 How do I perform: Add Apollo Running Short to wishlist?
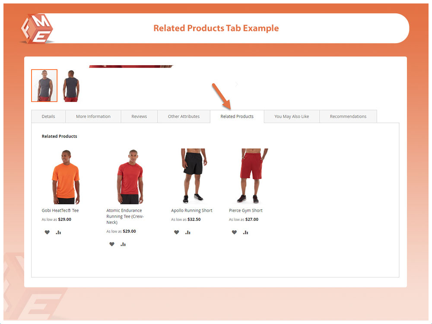click(177, 233)
